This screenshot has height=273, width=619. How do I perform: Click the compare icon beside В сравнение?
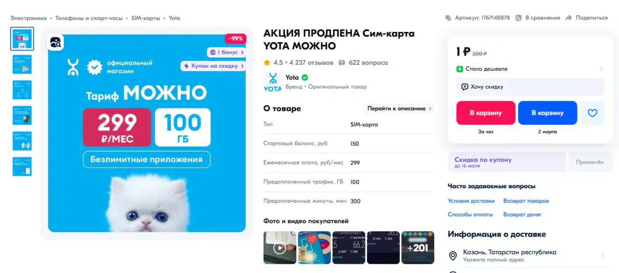[518, 18]
